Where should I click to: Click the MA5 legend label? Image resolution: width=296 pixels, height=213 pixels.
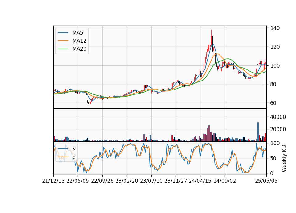(x=78, y=33)
